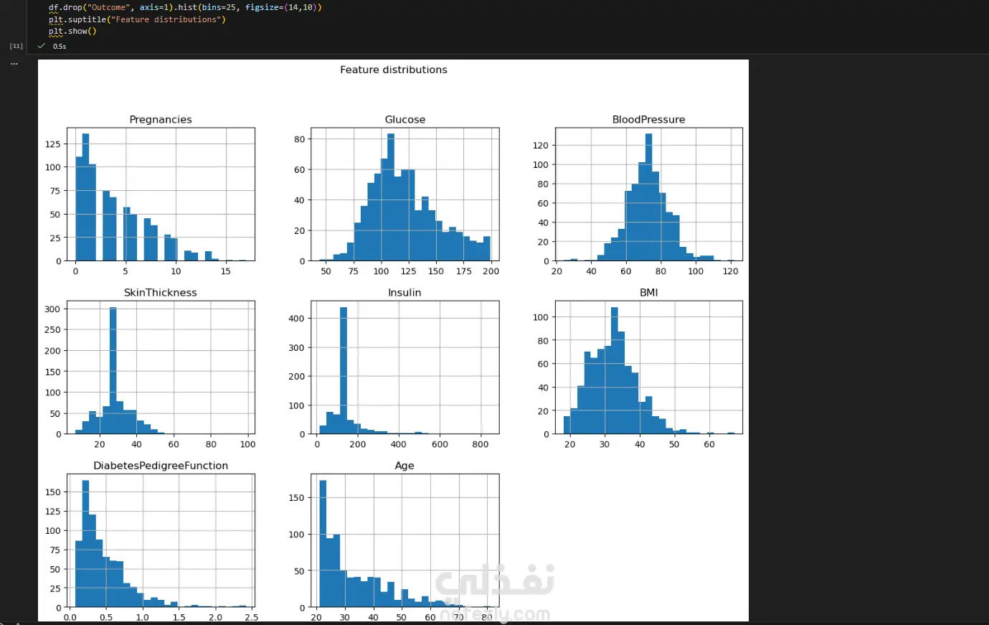Click the 0.5s execution time label
The height and width of the screenshot is (625, 989).
pos(60,46)
